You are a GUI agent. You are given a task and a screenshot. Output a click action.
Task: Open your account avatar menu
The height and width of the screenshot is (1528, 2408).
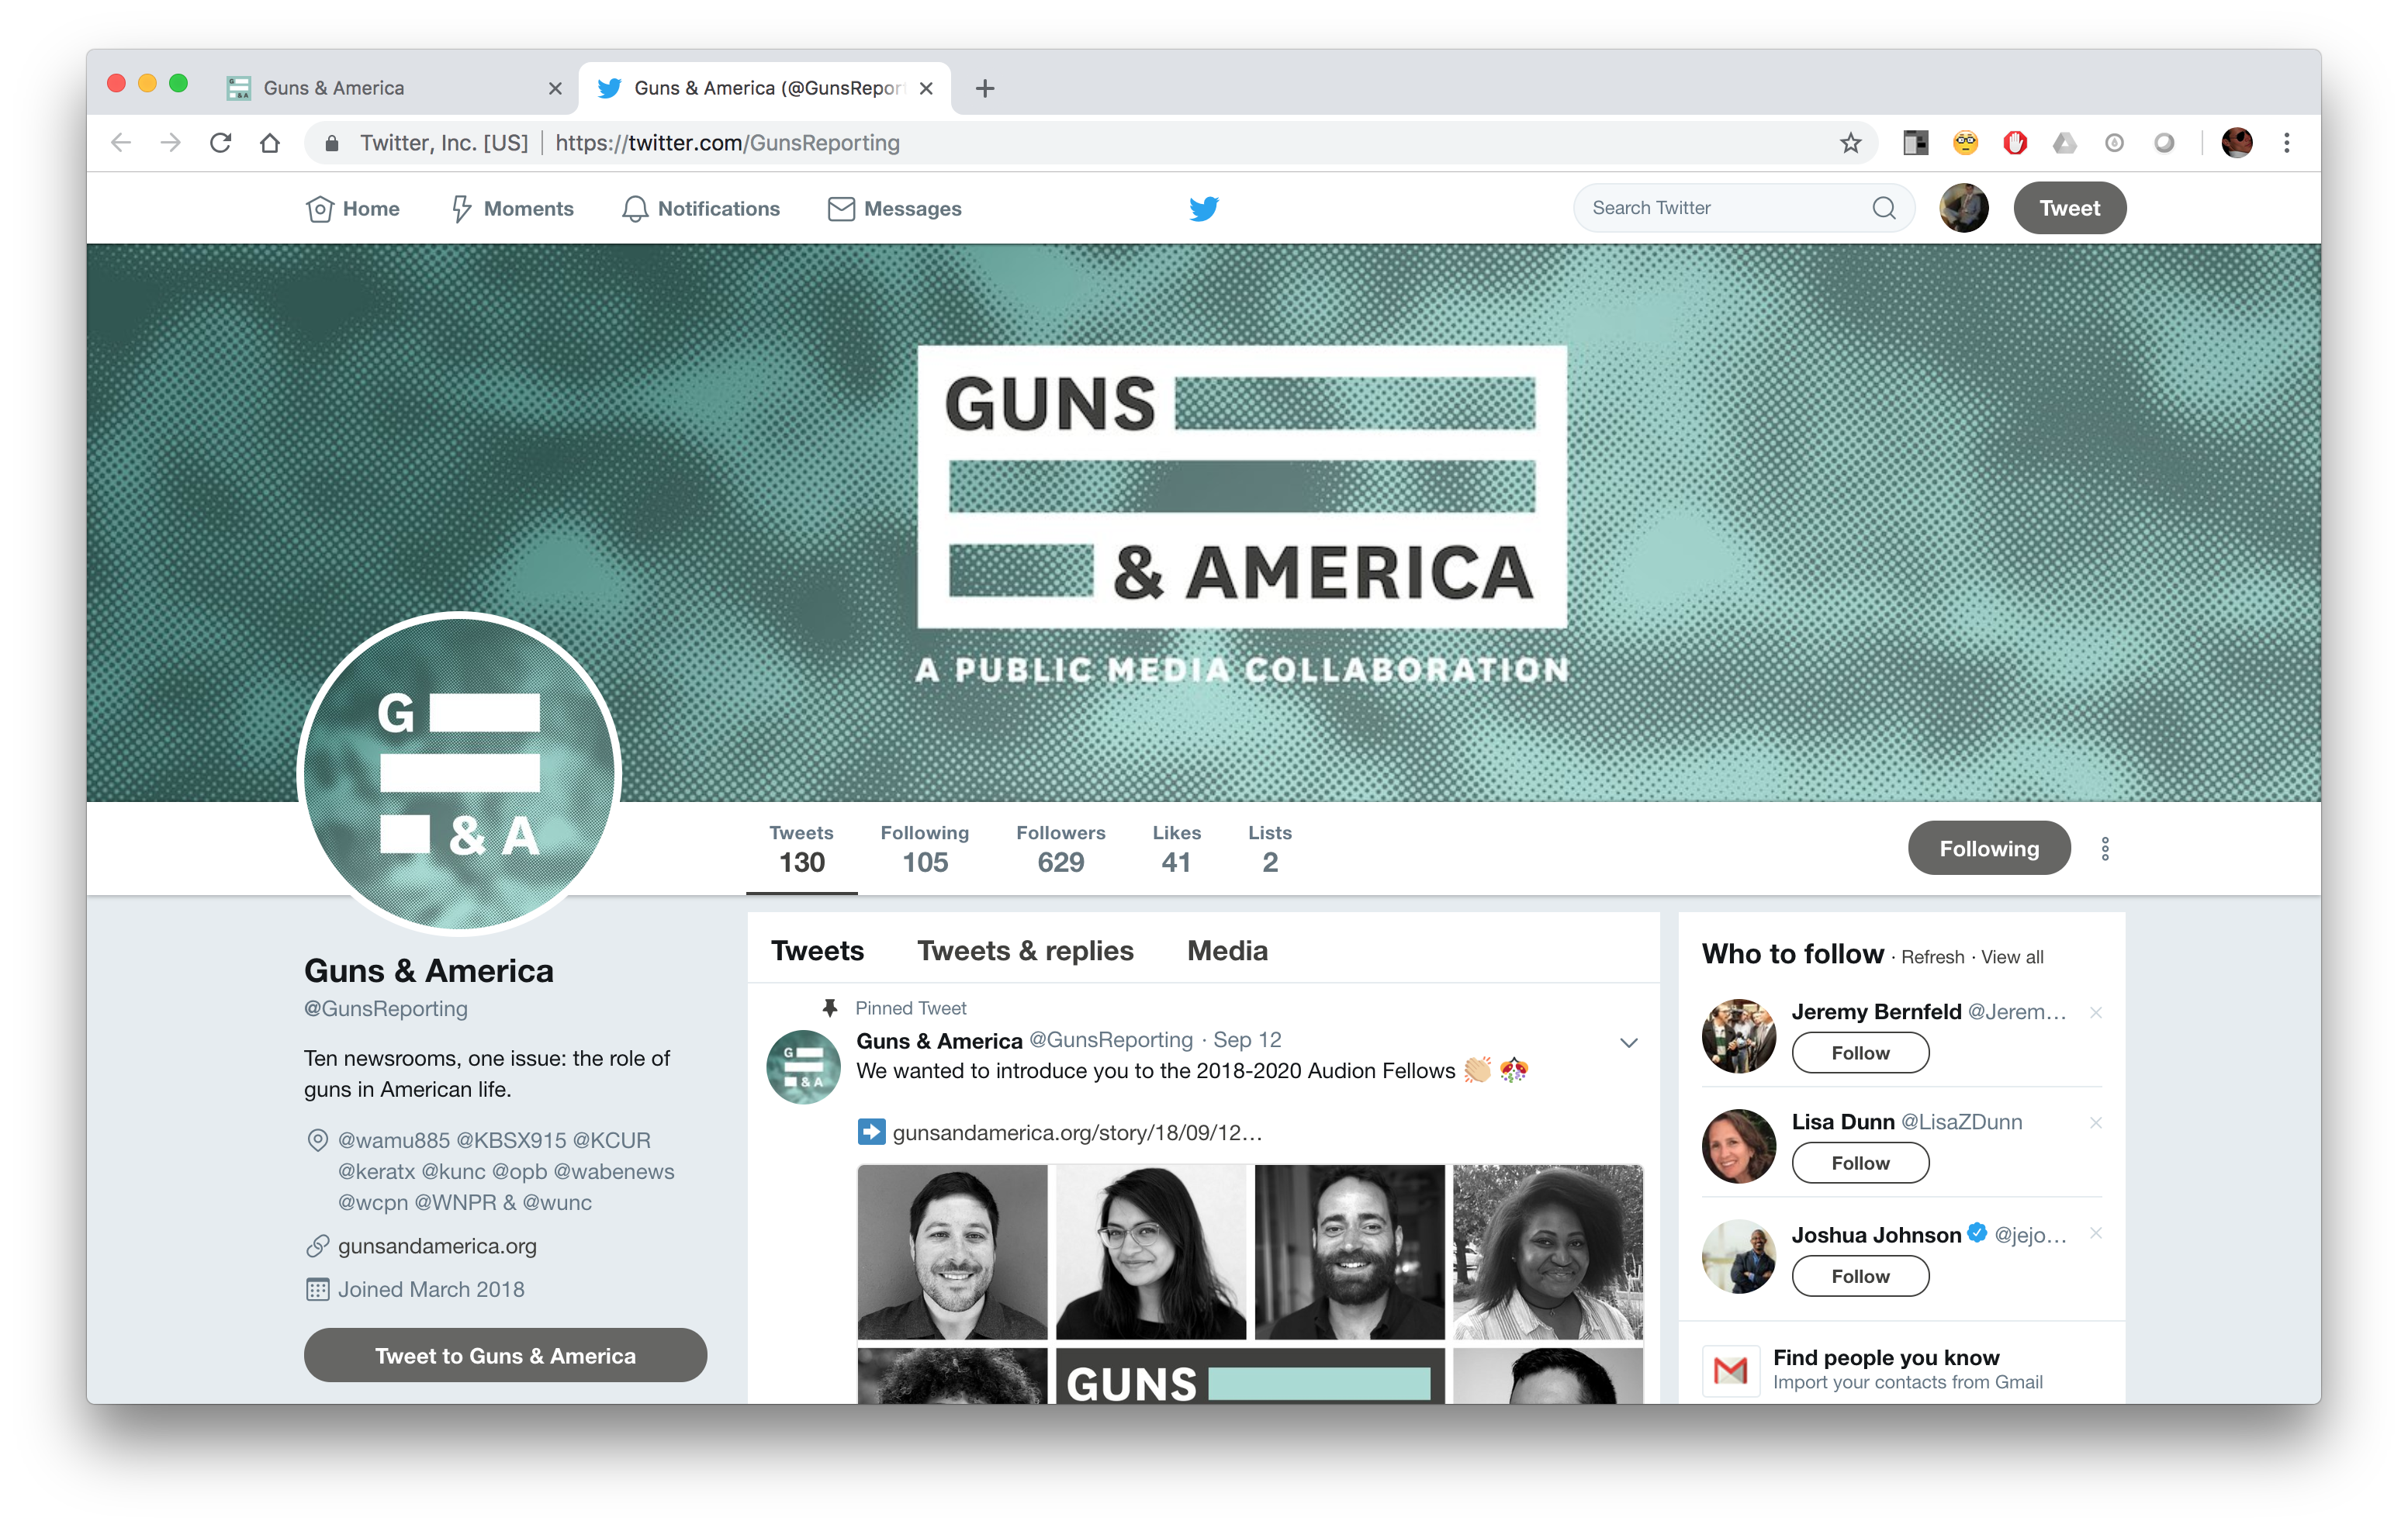click(x=1963, y=208)
